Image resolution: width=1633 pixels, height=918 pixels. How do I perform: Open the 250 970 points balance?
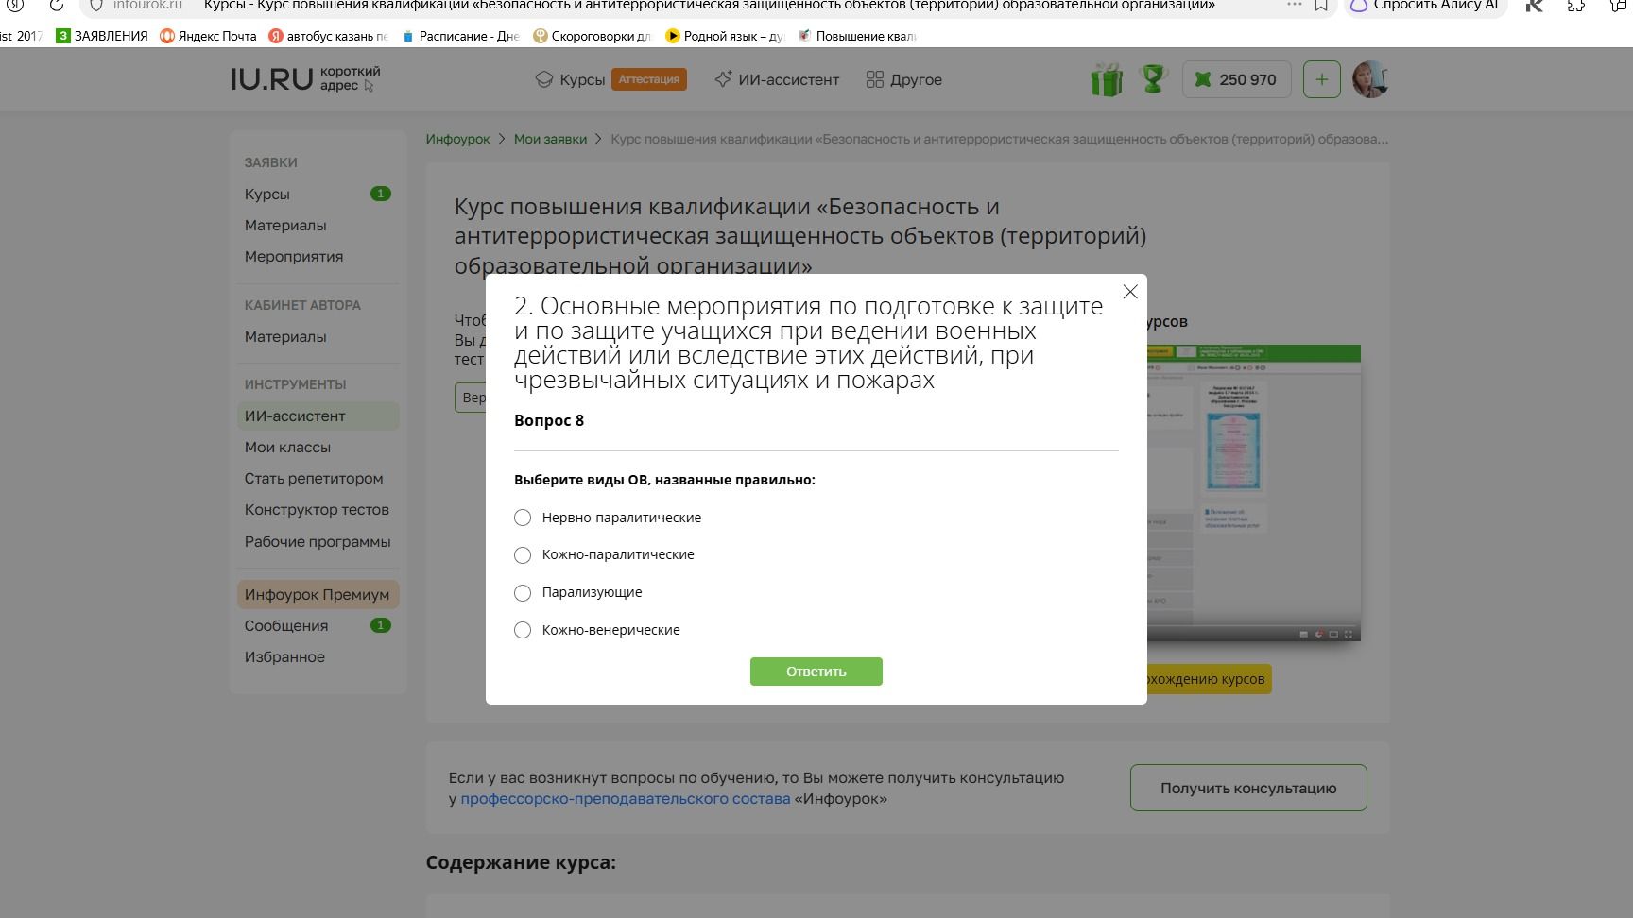[x=1236, y=79]
